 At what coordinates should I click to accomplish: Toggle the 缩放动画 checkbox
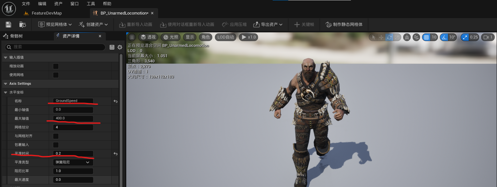56,66
